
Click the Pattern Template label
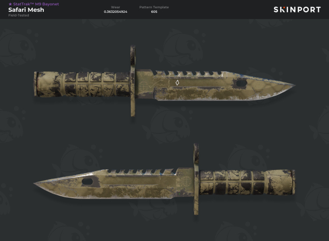coord(154,7)
